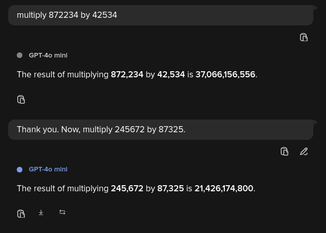Image resolution: width=326 pixels, height=233 pixels.
Task: Click the bold number 42,534 in the response
Action: tap(171, 75)
